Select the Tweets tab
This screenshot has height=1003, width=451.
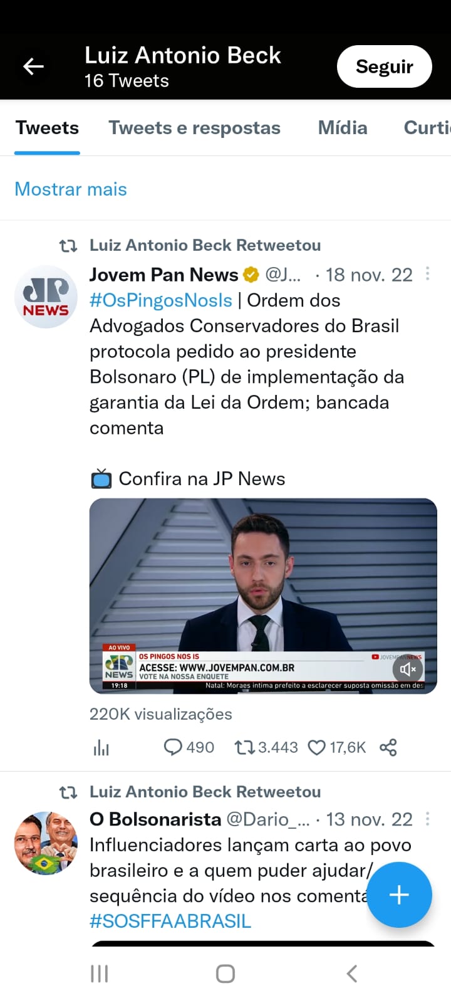click(x=47, y=128)
